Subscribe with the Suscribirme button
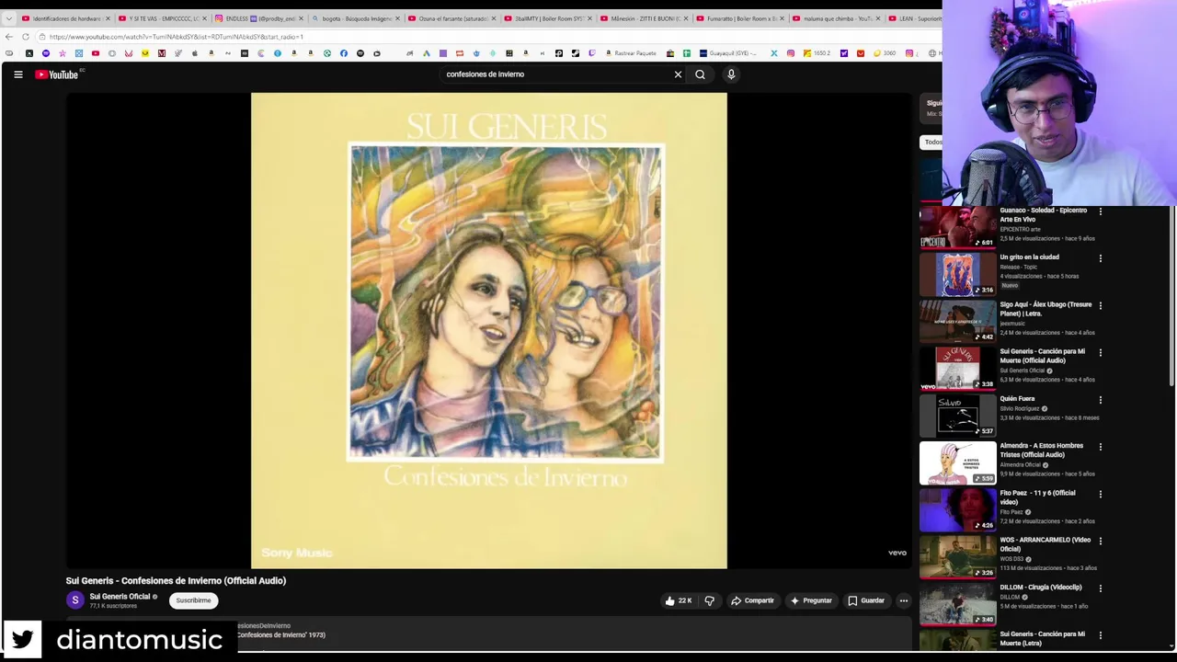This screenshot has height=662, width=1177. [x=193, y=600]
